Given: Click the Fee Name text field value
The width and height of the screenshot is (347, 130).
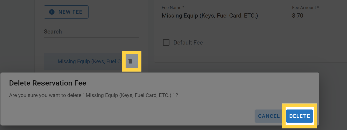Looking at the screenshot, I should coord(210,16).
